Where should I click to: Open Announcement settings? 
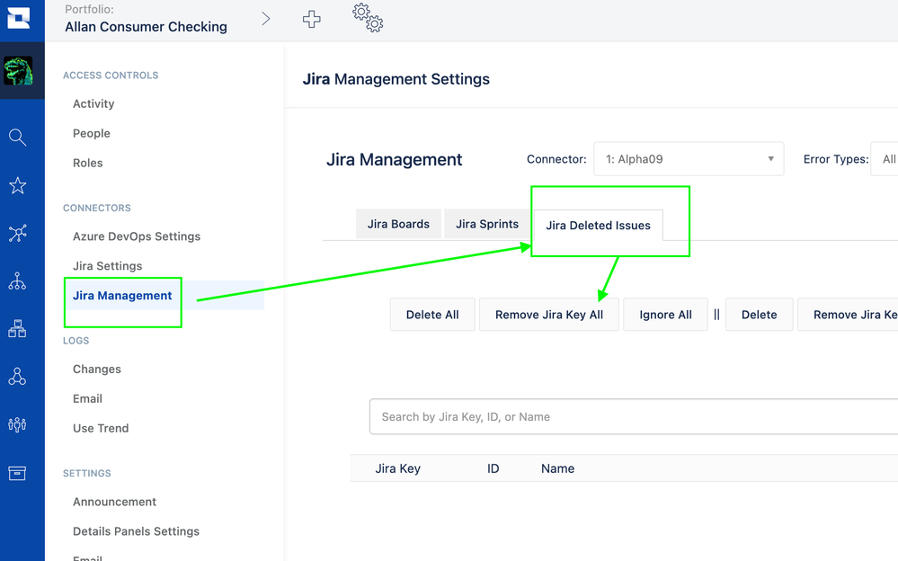(x=114, y=502)
